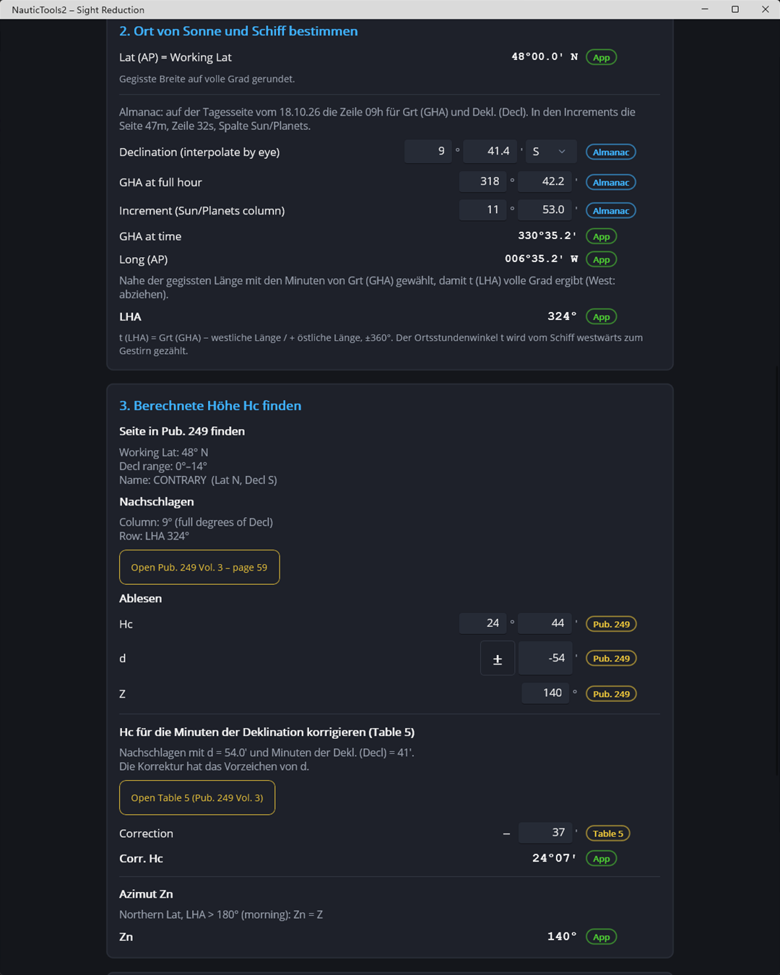
Task: Click the Table 5 badge beside Correction
Action: 608,833
